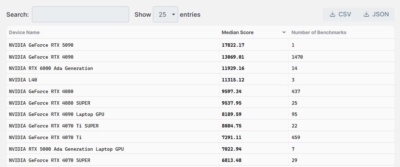Click the benchmark count 459 cell
Image resolution: width=400 pixels, height=167 pixels.
[x=296, y=137]
